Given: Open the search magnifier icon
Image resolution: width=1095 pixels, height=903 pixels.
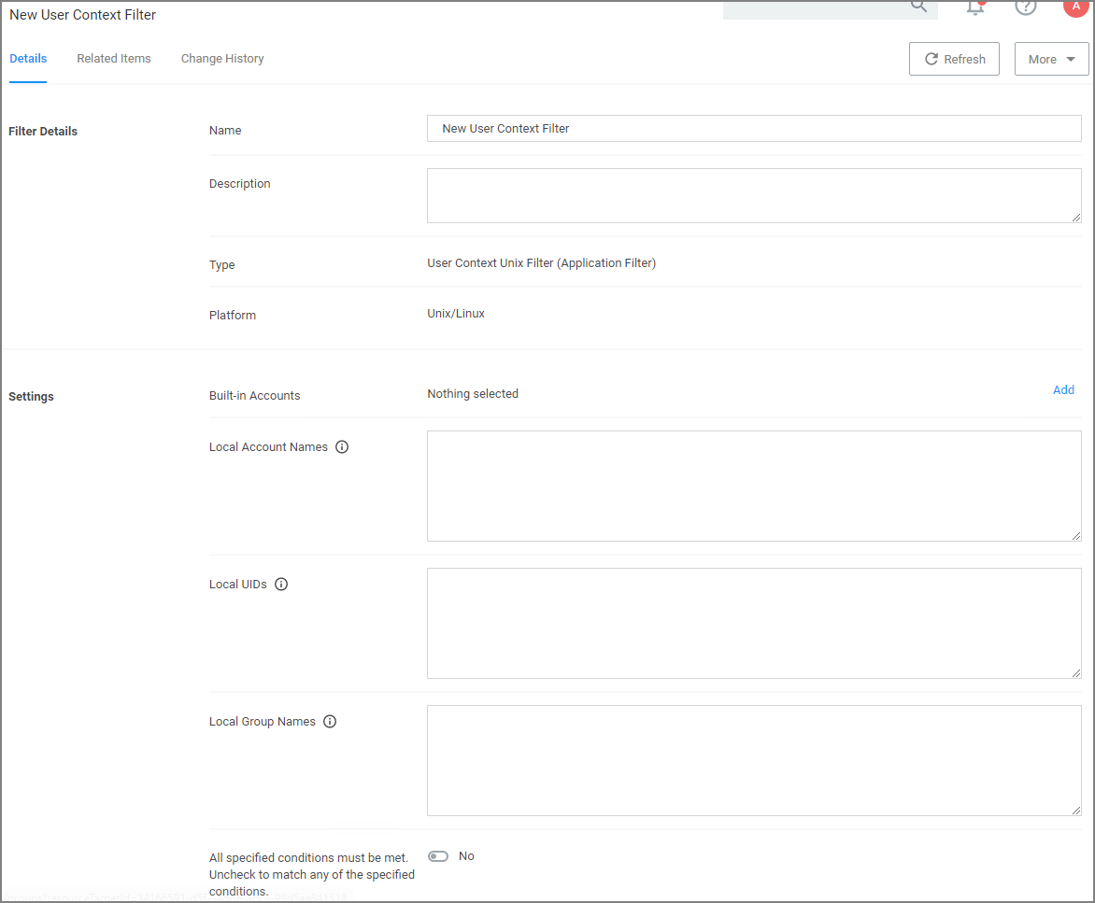Looking at the screenshot, I should click(x=918, y=6).
